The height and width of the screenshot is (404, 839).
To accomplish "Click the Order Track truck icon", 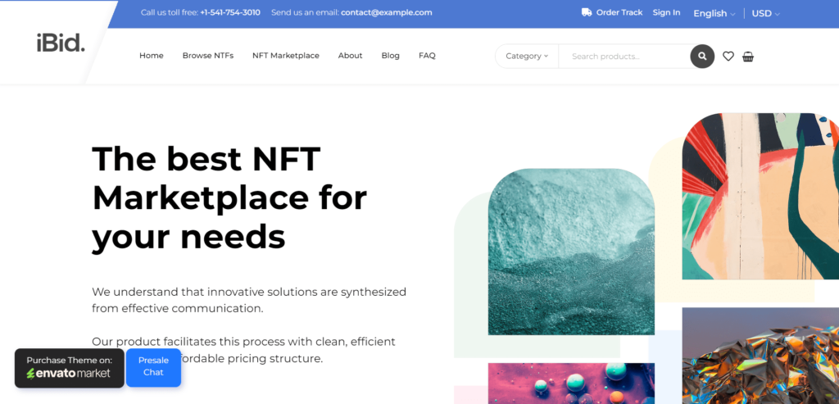I will coord(587,12).
